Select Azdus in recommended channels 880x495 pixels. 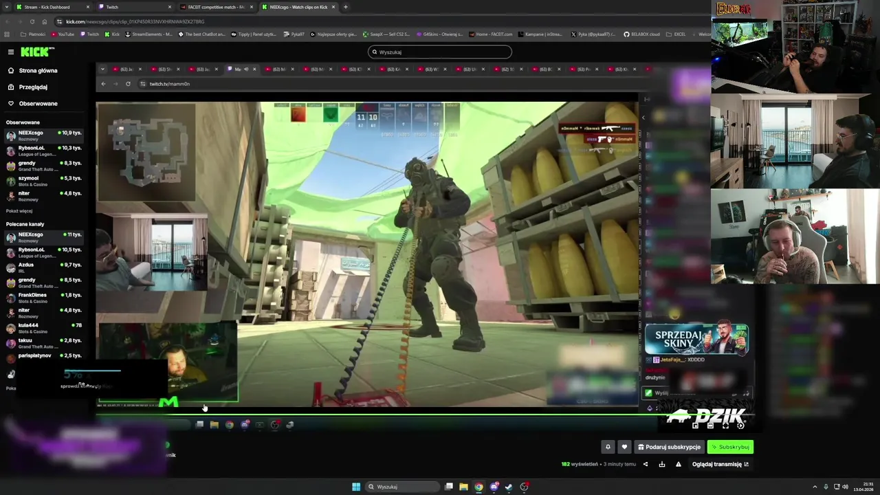[x=44, y=267]
